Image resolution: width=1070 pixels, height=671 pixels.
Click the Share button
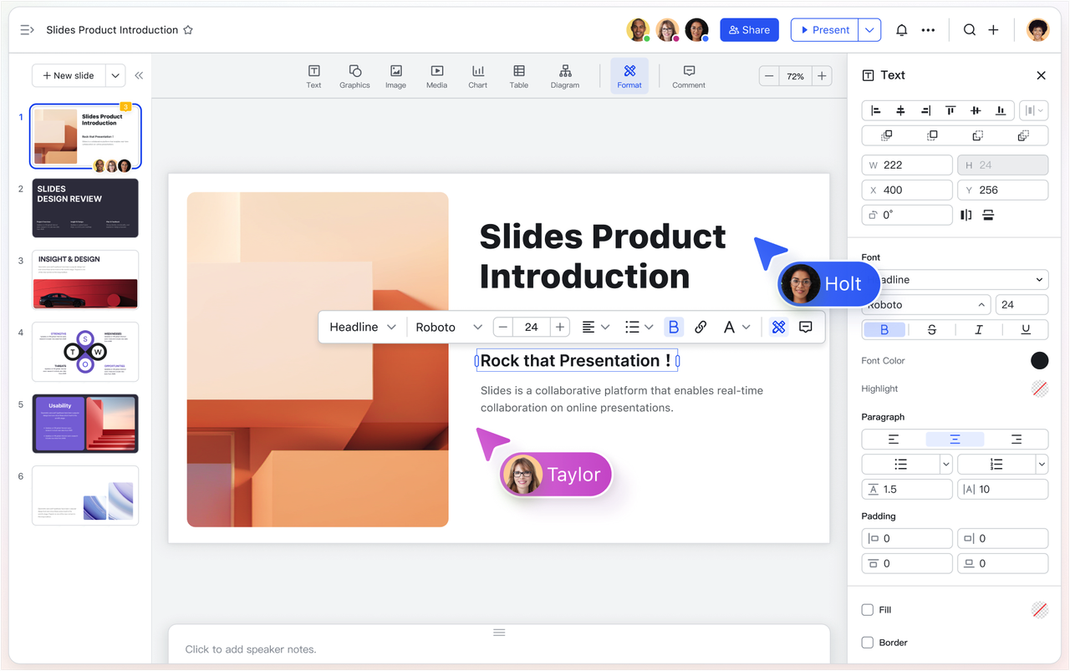pyautogui.click(x=749, y=30)
